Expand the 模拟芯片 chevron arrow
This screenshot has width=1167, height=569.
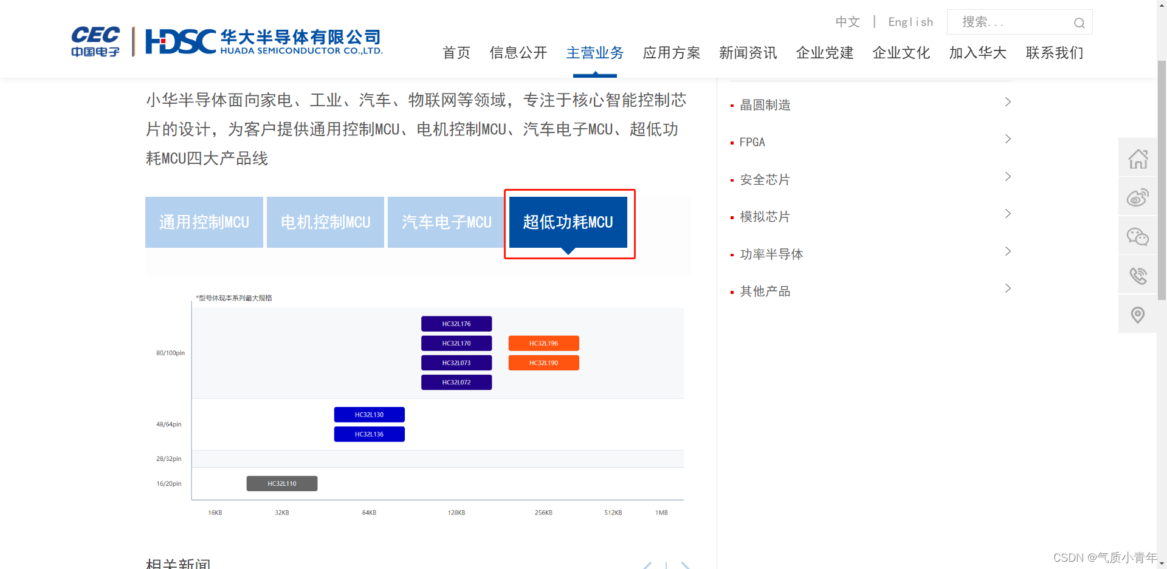(x=1008, y=214)
